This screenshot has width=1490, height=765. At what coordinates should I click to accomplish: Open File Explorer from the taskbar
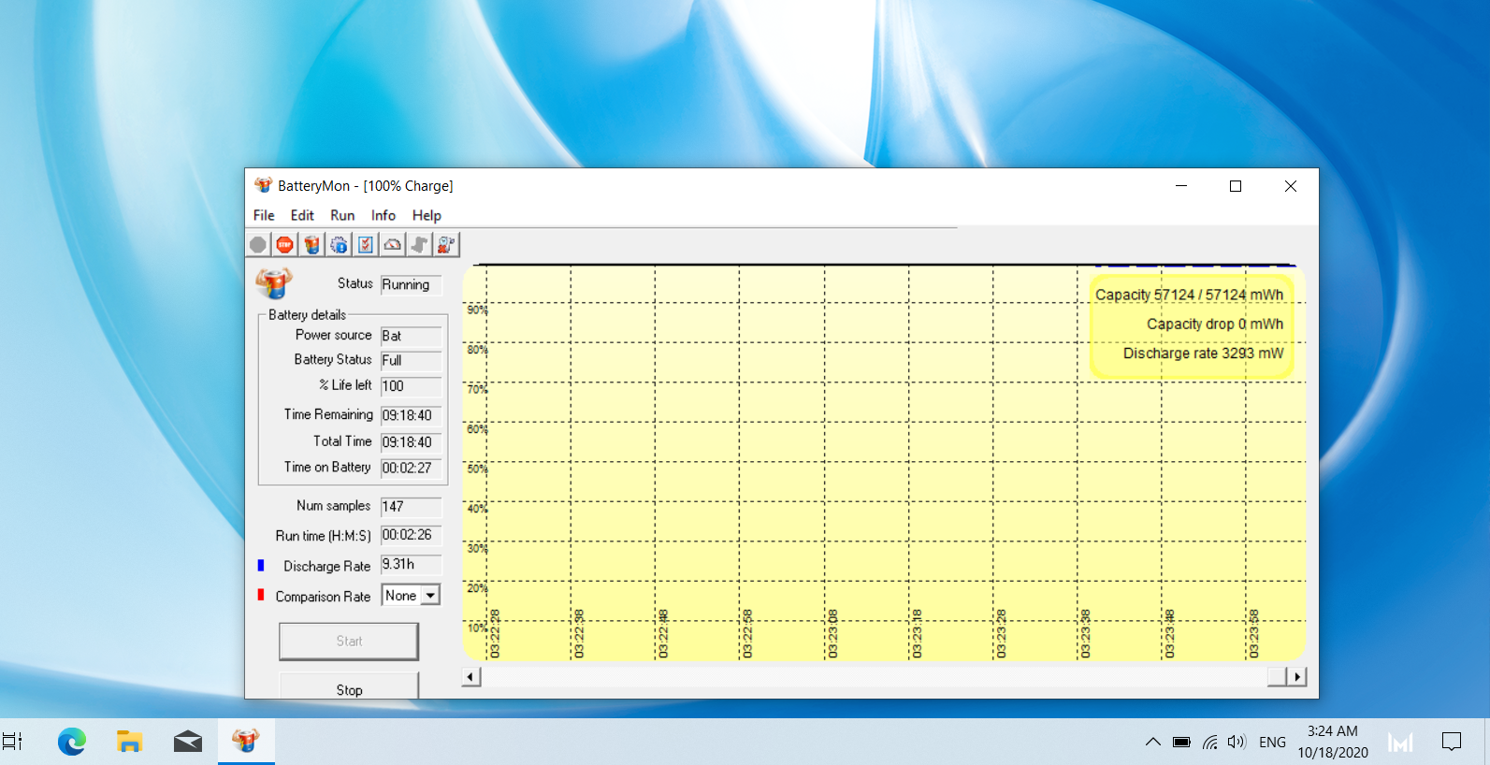pos(129,742)
